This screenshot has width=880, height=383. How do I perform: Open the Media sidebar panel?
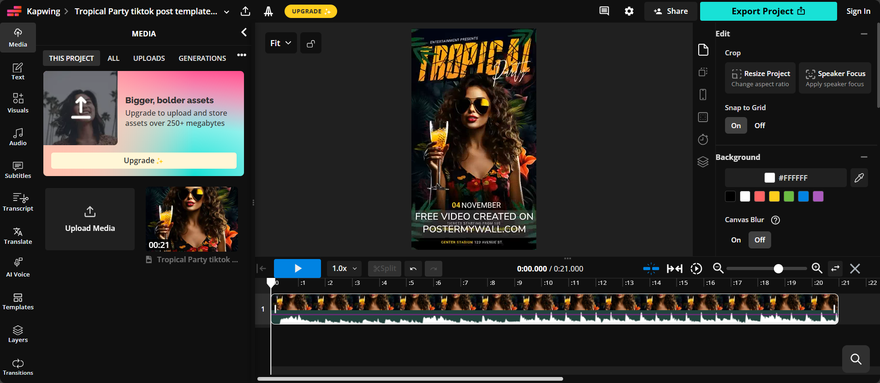click(18, 38)
